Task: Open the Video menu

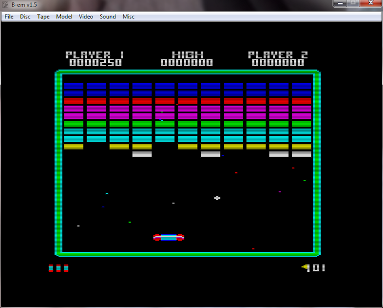Action: click(x=86, y=16)
